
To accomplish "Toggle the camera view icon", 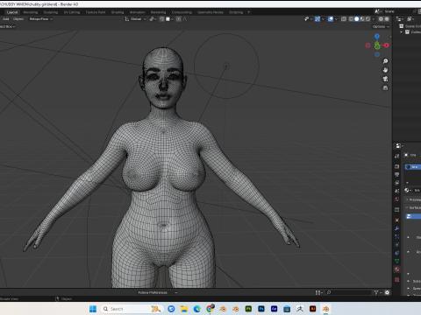I will pos(385,79).
